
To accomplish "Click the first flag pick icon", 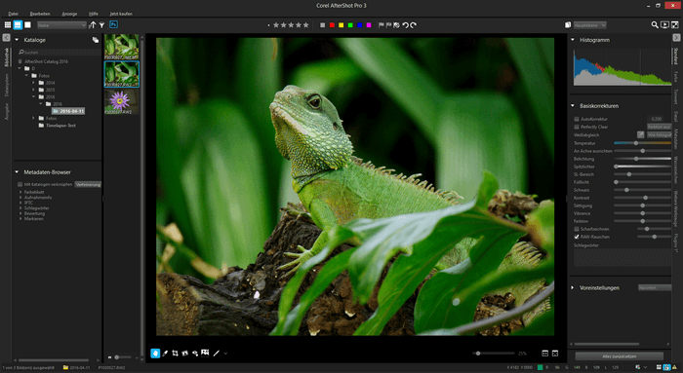I will click(382, 25).
